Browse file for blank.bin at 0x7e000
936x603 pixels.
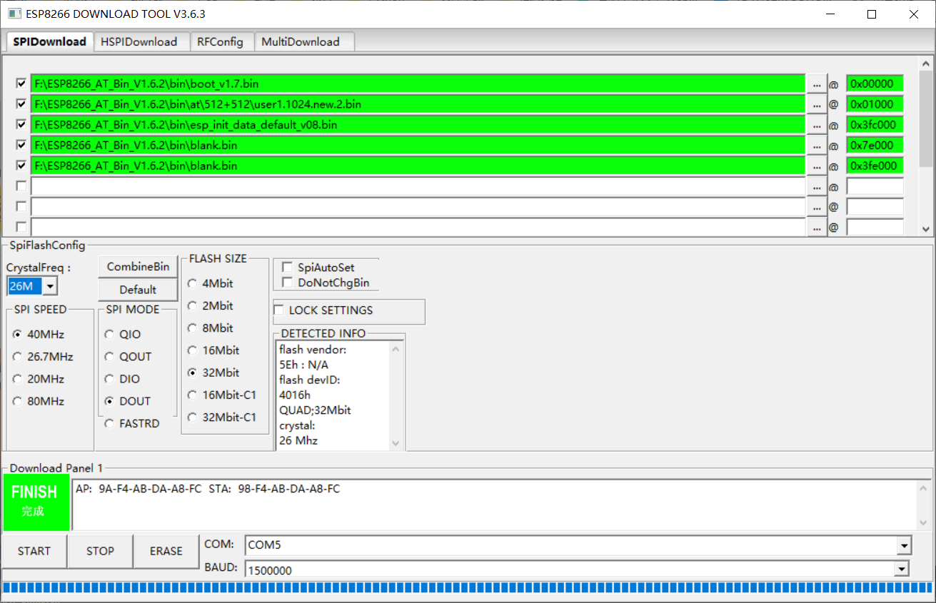(817, 146)
